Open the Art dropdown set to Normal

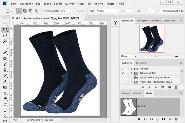(107, 11)
